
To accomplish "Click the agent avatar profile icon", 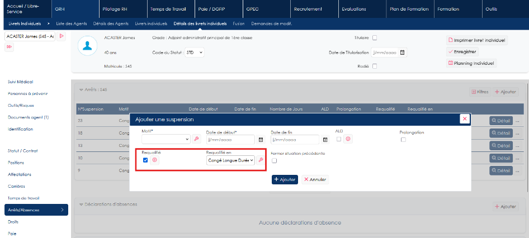I will (x=87, y=46).
